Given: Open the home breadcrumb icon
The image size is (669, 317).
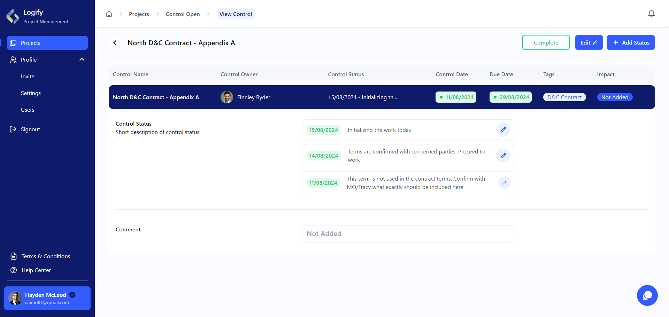Looking at the screenshot, I should [109, 14].
